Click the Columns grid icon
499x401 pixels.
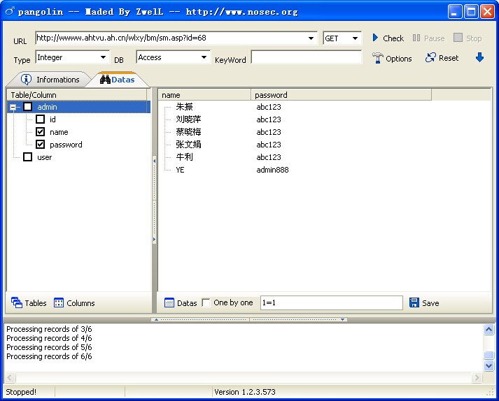(x=59, y=302)
